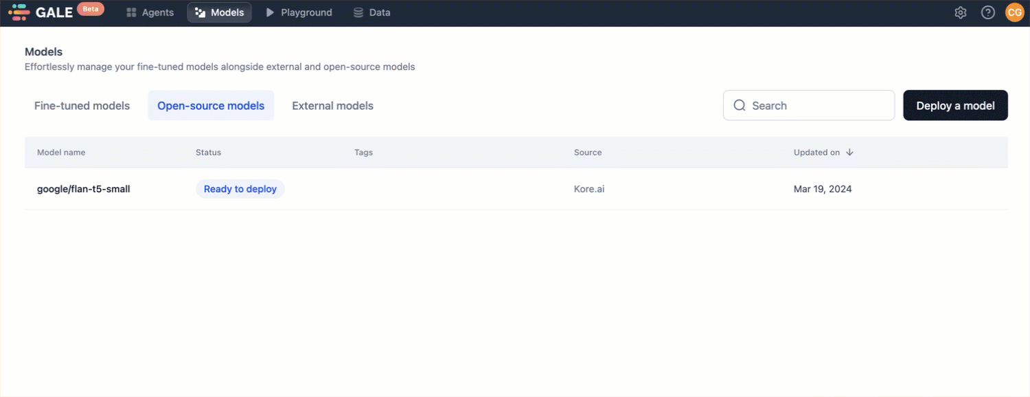The height and width of the screenshot is (397, 1030).
Task: Navigate to the Data section
Action: [x=371, y=12]
